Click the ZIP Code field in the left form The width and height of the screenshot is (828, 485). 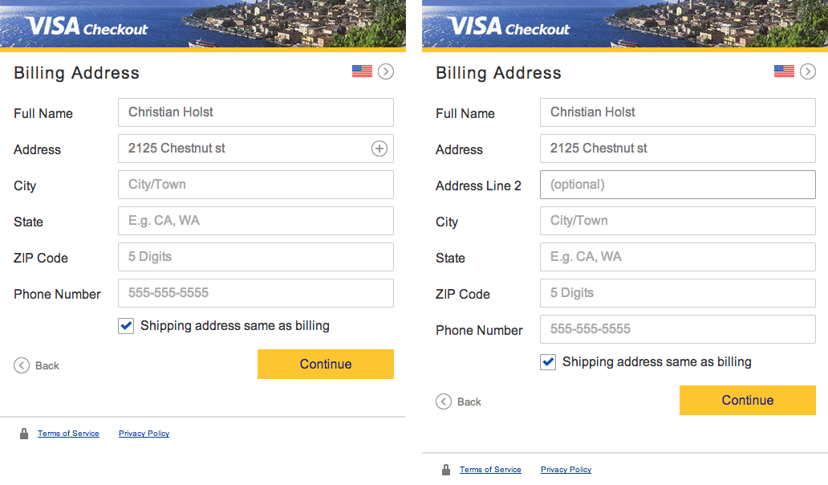click(255, 257)
